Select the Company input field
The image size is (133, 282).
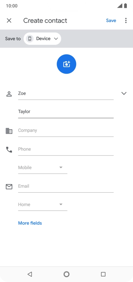coord(66,131)
